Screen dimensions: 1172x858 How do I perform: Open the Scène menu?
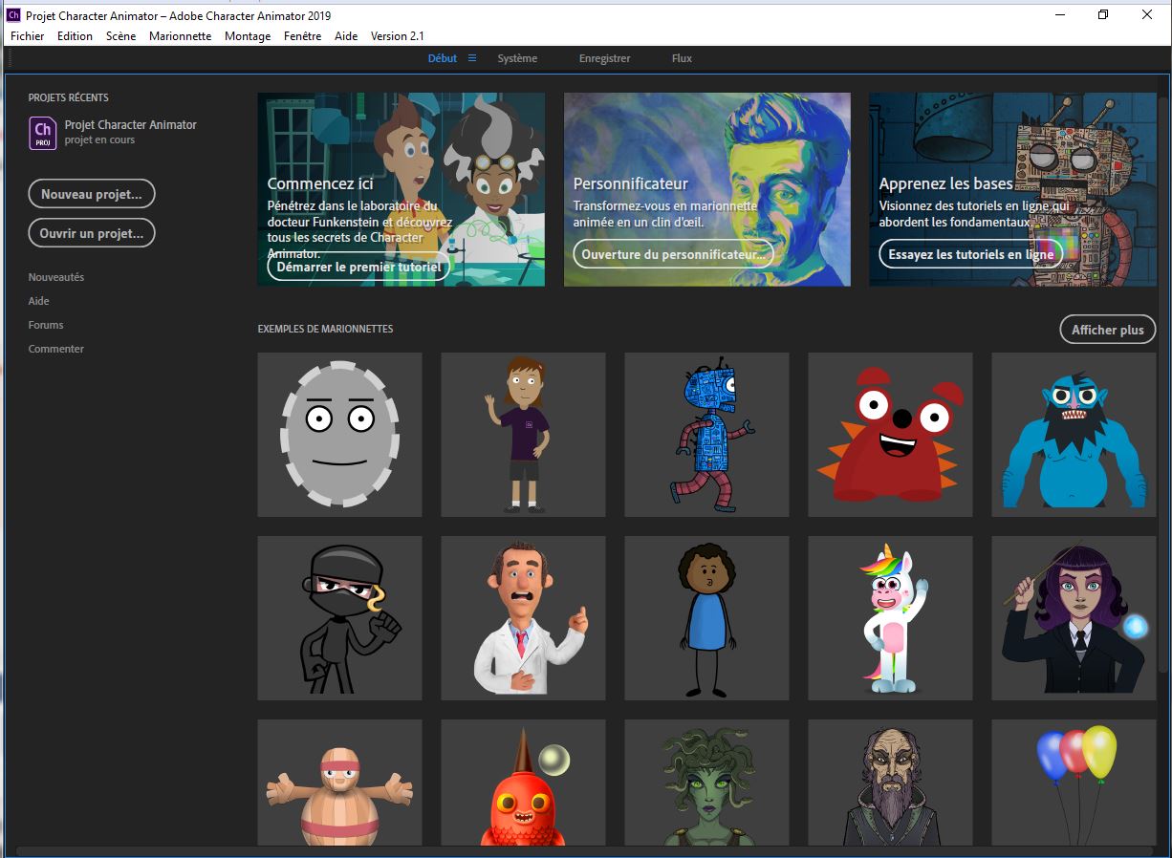[x=121, y=36]
